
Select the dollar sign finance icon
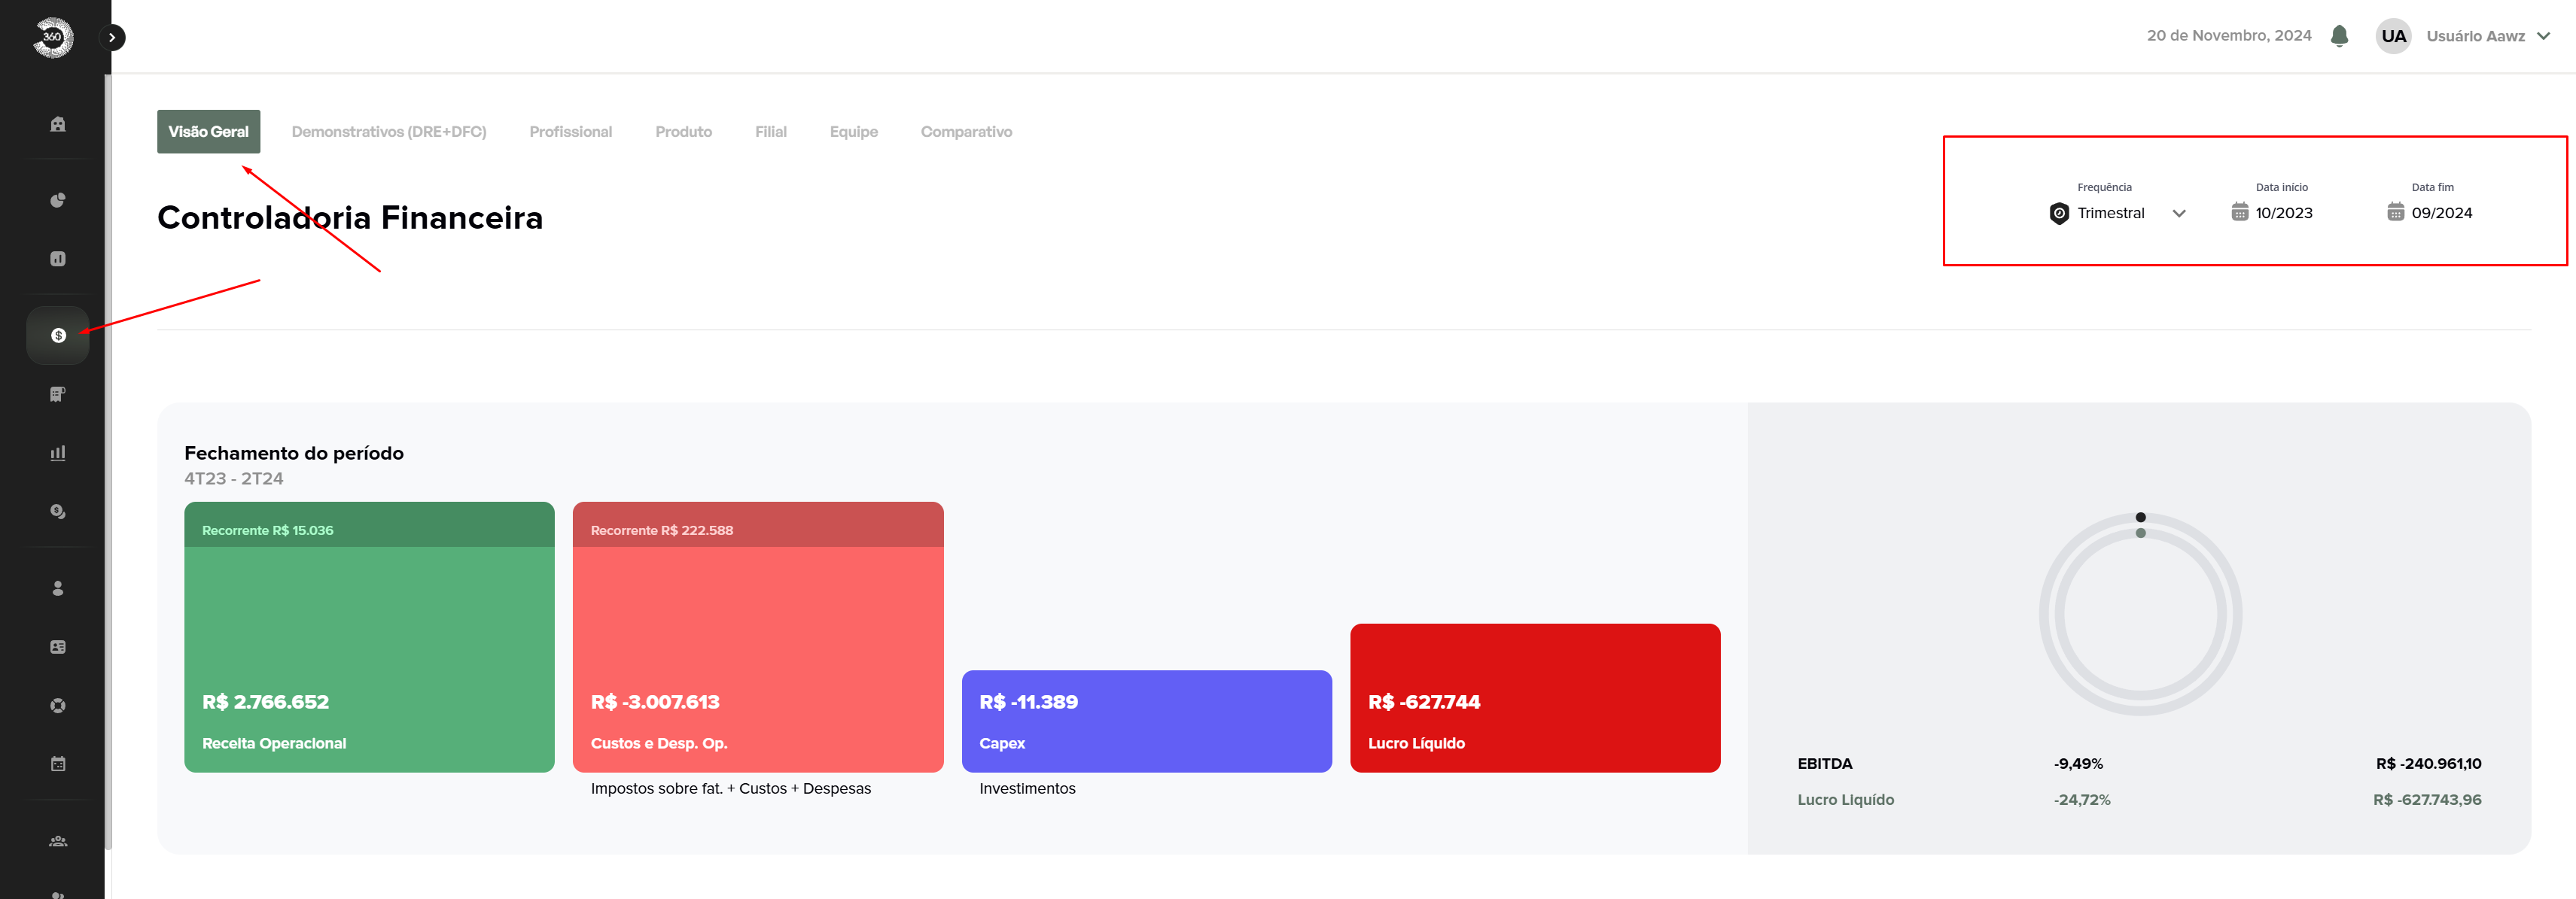58,336
